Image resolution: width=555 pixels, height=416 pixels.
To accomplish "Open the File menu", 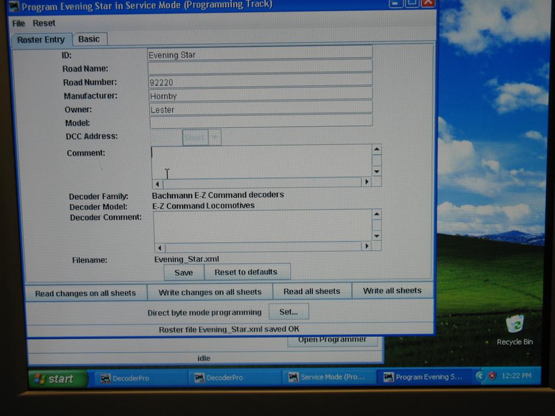I will (x=18, y=23).
